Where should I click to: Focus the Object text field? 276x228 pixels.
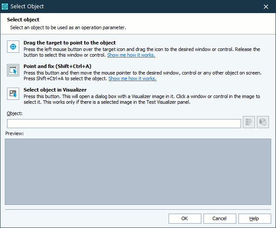coord(124,123)
